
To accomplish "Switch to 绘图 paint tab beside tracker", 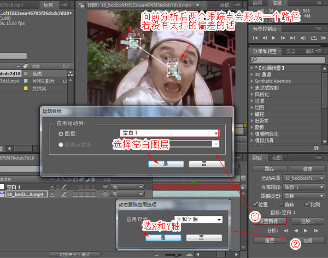I will click(x=277, y=158).
